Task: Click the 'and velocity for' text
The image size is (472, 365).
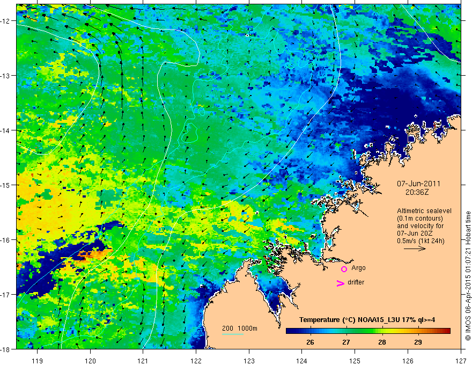Action: 420,226
